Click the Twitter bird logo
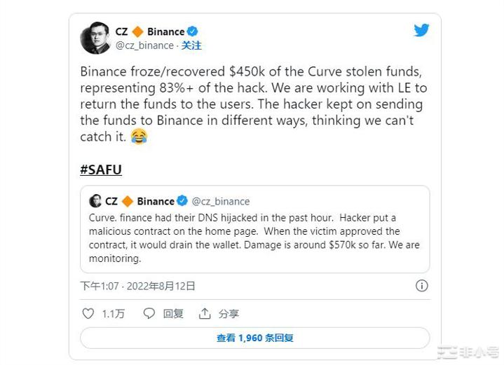 tap(421, 31)
